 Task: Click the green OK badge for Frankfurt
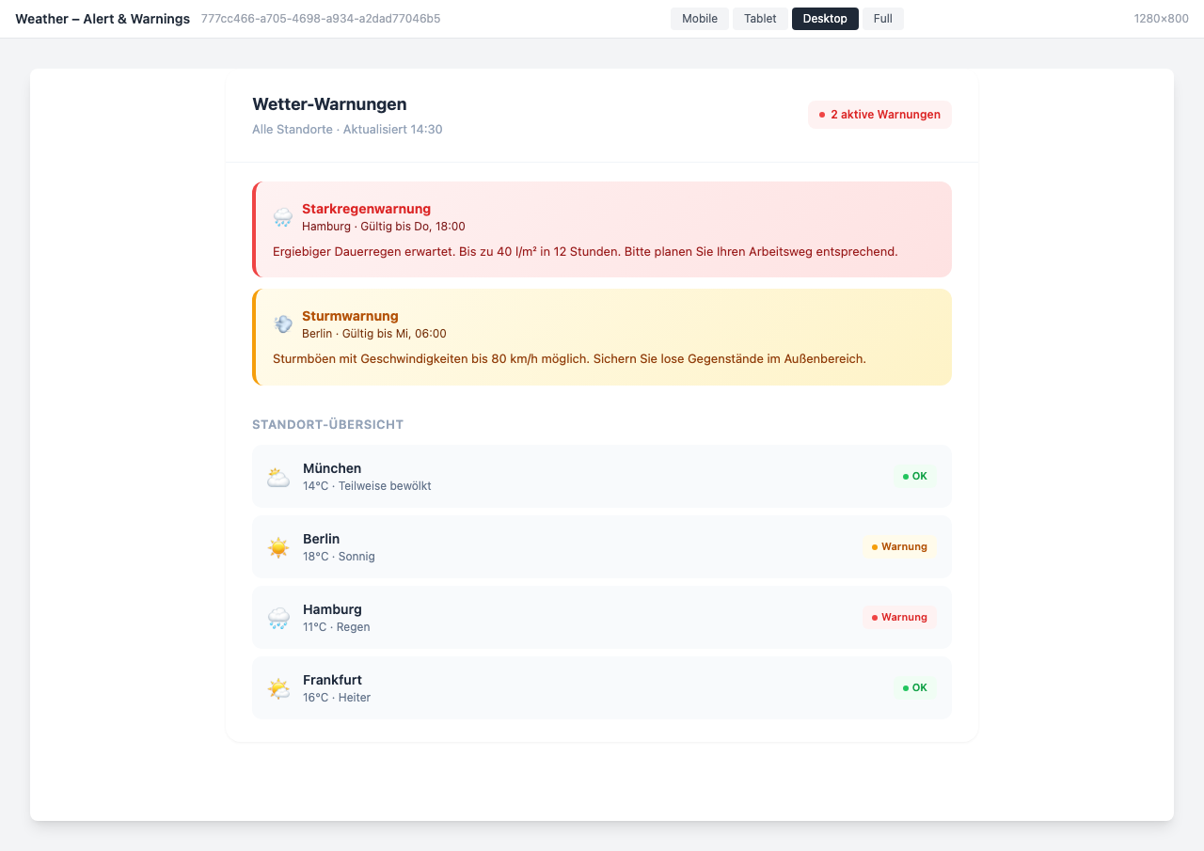tap(914, 687)
